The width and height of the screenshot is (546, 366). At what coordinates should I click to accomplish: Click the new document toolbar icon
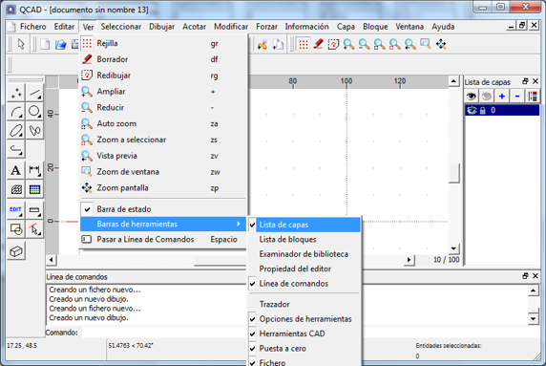click(x=45, y=44)
